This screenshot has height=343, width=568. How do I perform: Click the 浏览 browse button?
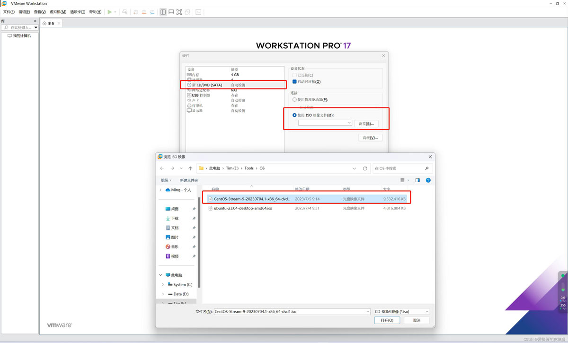pyautogui.click(x=366, y=123)
